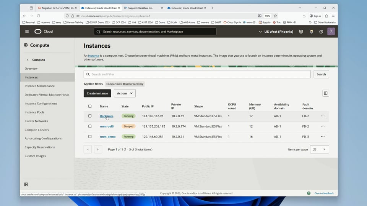Click the manage table columns icon
Screen dimensions: 367x206
coord(326,93)
